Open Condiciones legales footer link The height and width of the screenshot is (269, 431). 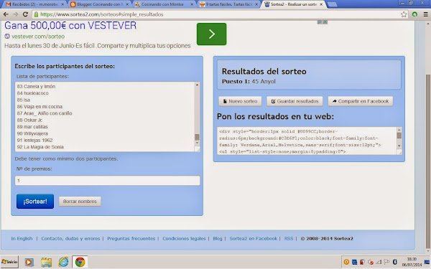[184, 239]
